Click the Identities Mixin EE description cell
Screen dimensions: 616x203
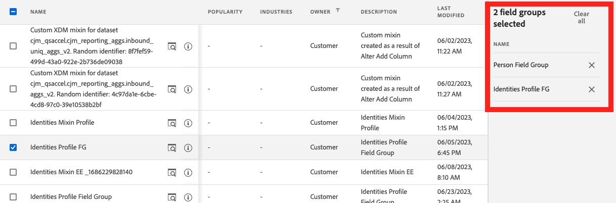[x=387, y=172]
